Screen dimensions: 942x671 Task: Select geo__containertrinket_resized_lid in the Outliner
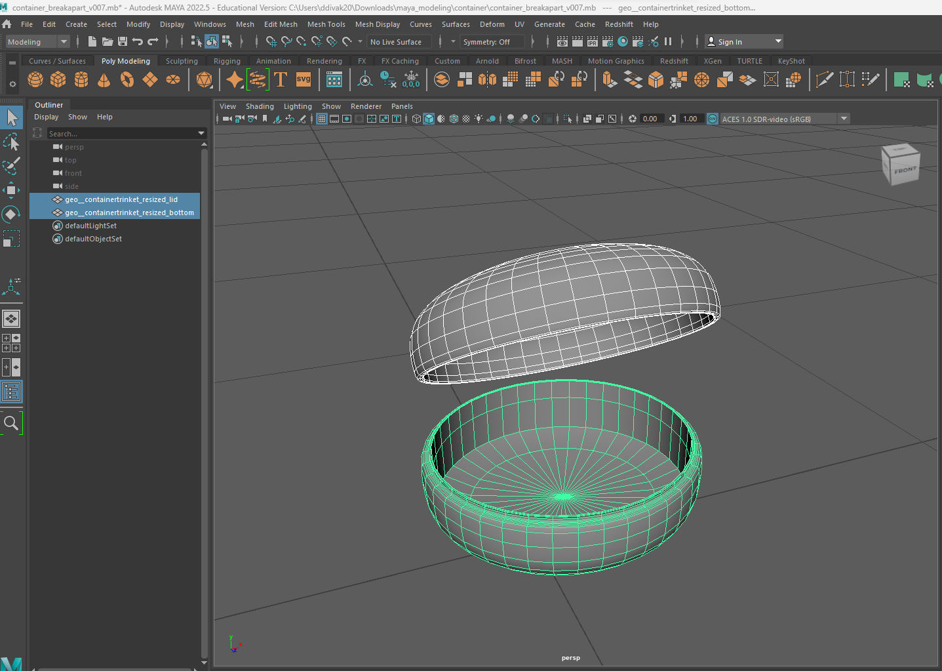pos(121,199)
